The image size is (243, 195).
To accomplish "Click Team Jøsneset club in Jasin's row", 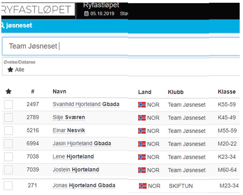I will 187,144.
